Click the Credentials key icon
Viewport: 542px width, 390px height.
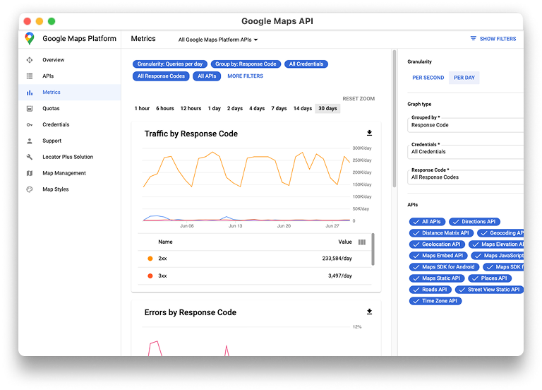30,124
